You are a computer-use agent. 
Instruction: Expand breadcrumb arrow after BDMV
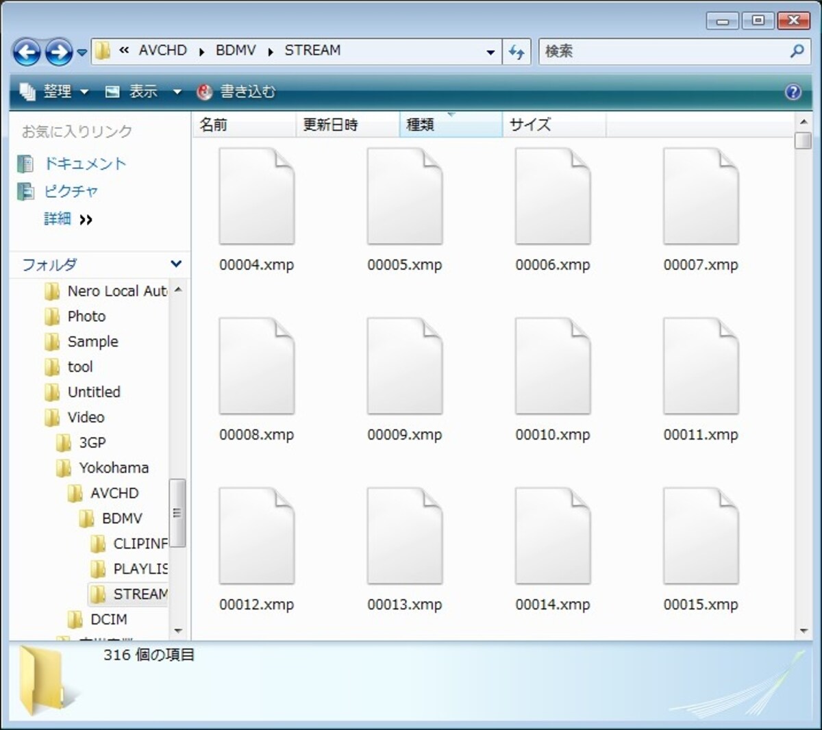click(271, 51)
